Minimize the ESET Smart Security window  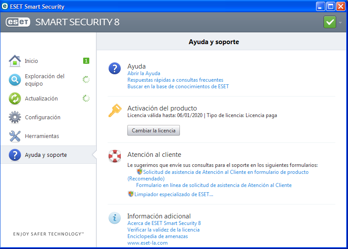point(320,7)
